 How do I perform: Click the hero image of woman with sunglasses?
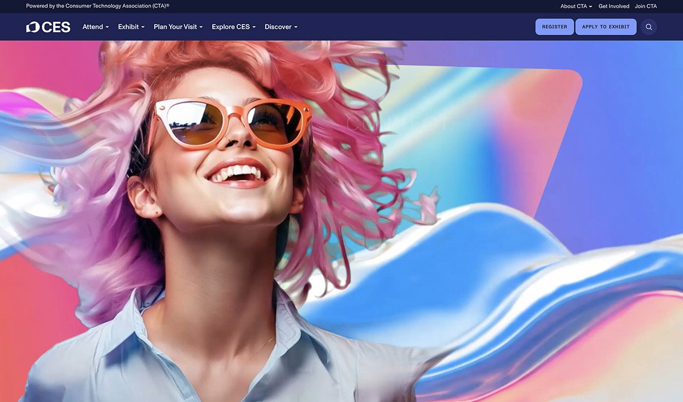[341, 221]
